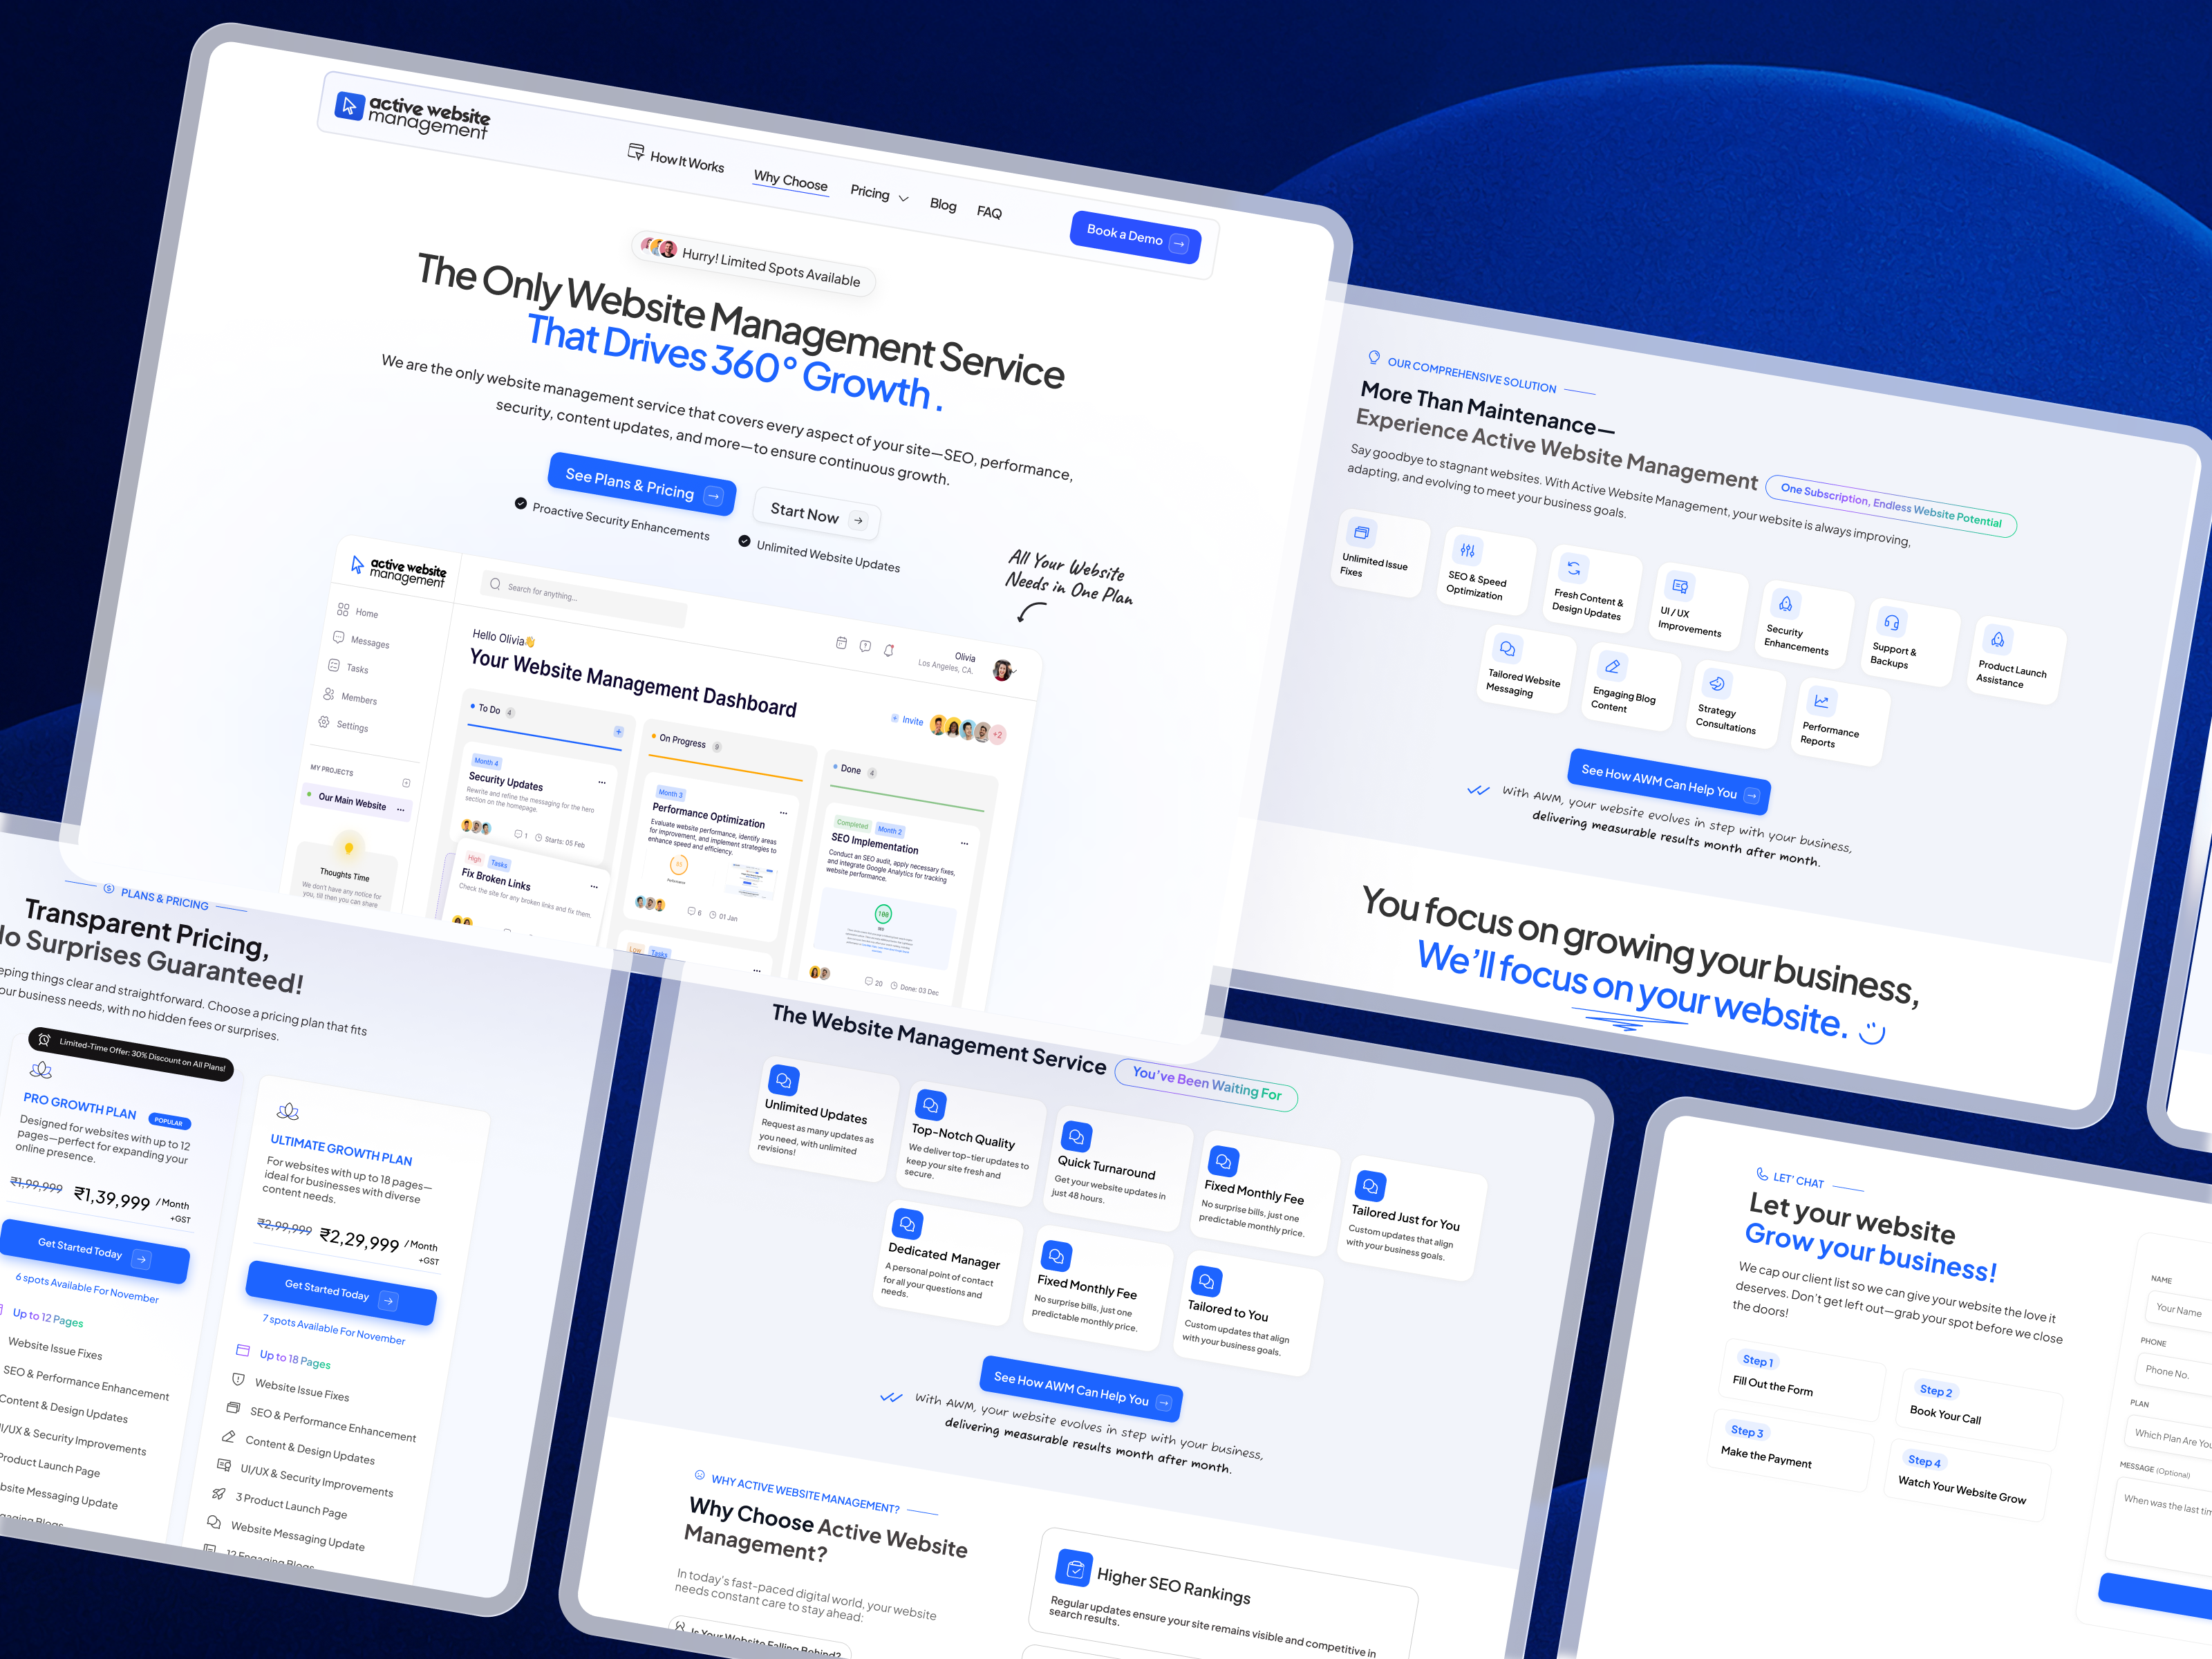2212x1659 pixels.
Task: Open three-dot menu on Security Updates card
Action: (x=602, y=782)
